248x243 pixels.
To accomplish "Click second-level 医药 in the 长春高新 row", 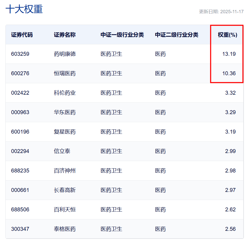I will pos(160,190).
